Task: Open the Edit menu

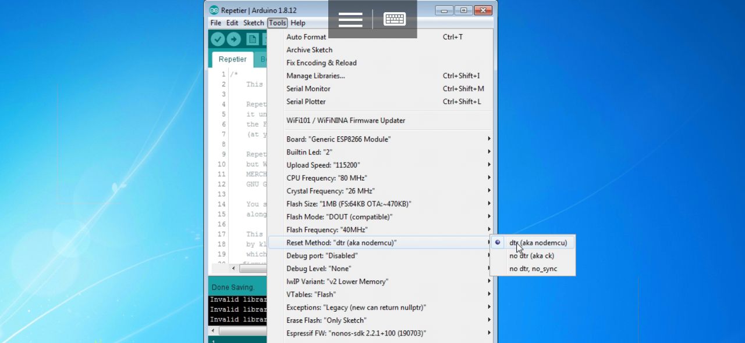Action: [x=232, y=23]
